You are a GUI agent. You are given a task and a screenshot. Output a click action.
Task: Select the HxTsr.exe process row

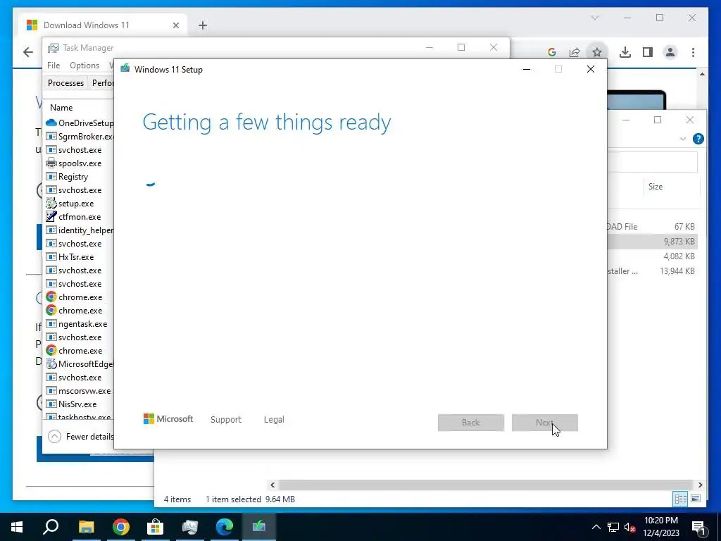[79, 256]
